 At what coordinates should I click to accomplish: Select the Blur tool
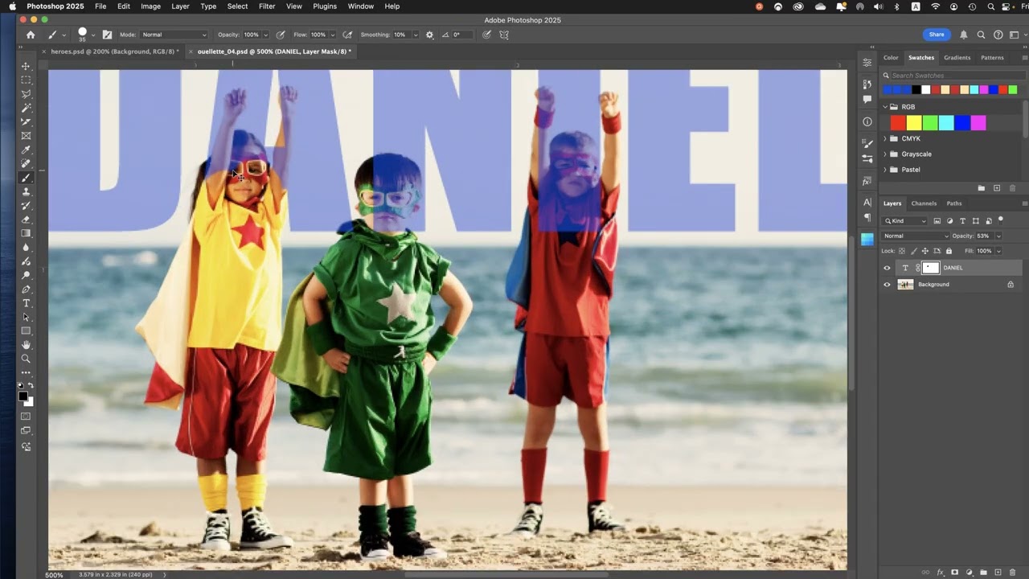point(26,247)
